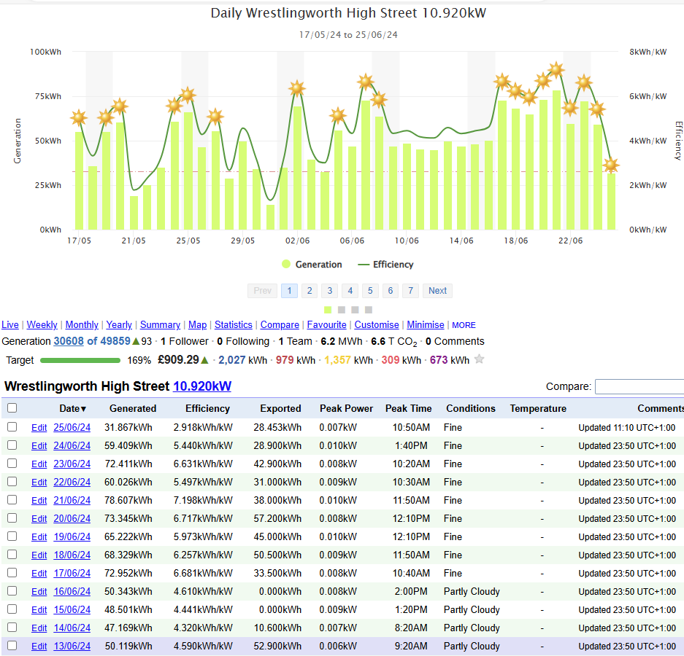Go to chart page 2

point(310,291)
